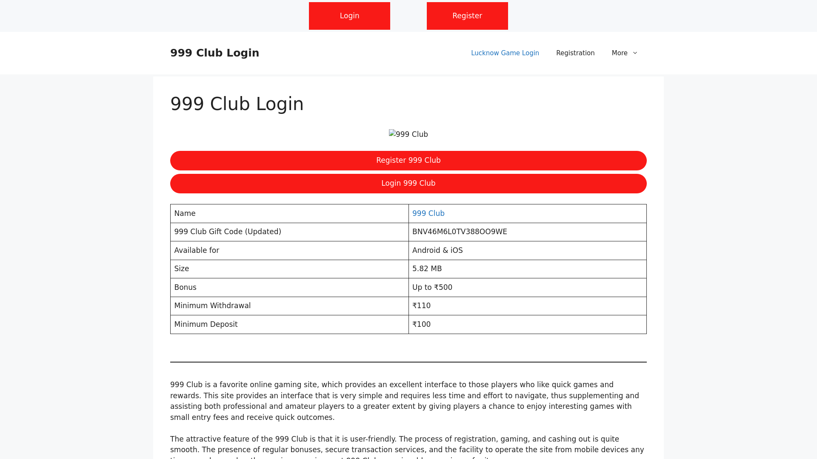Click the paragraph starting '999 Club is a favorite'

pos(408,401)
